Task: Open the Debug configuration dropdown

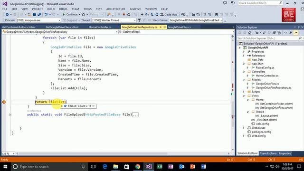Action: point(96,15)
